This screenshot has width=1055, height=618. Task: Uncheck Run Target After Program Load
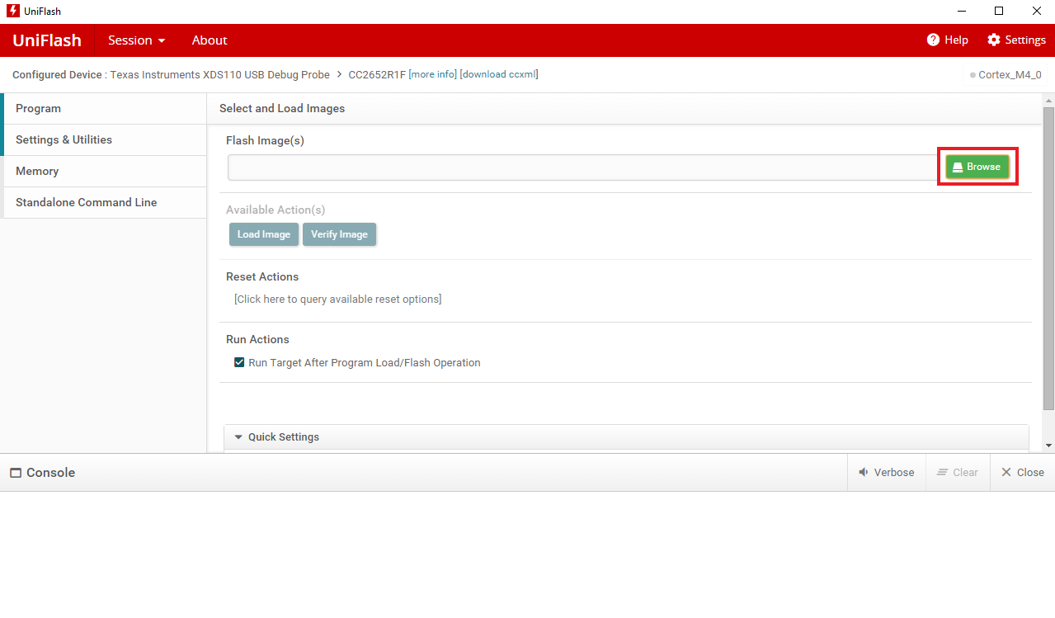click(x=239, y=362)
